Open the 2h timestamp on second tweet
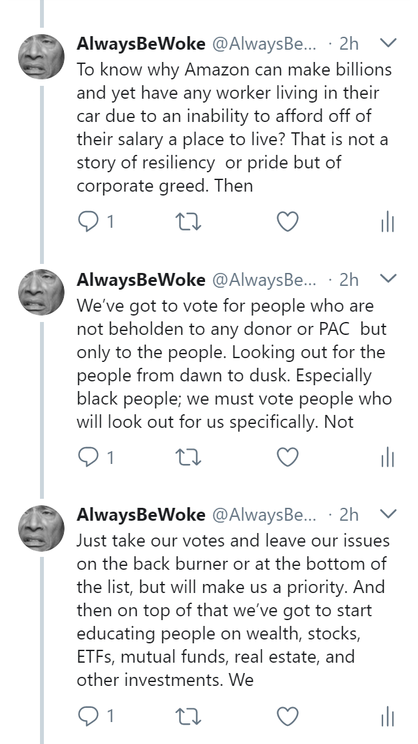The width and height of the screenshot is (418, 744). [348, 279]
